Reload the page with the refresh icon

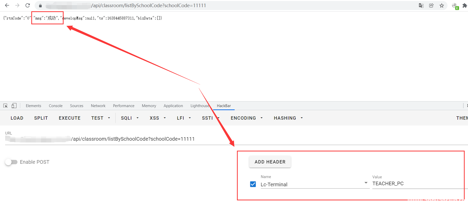point(28,5)
